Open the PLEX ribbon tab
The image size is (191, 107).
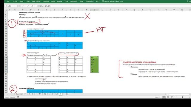click(98, 1)
